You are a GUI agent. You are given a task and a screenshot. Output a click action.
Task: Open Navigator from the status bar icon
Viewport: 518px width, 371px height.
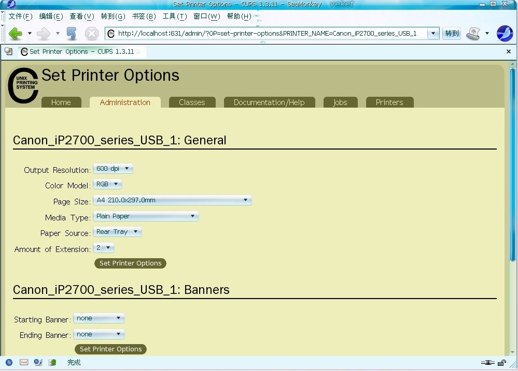click(9, 362)
